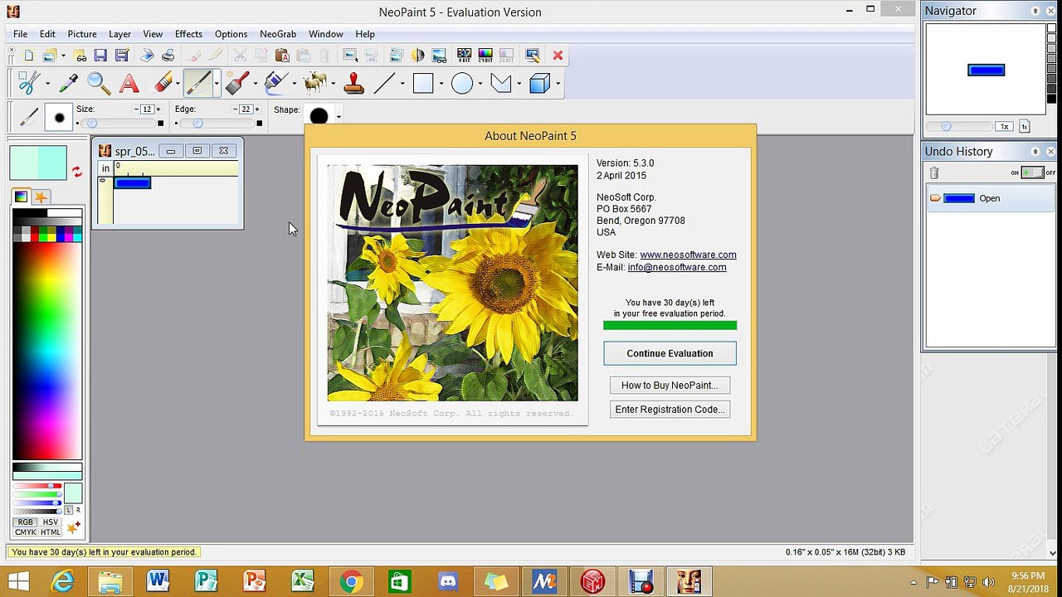Open the ellipse tool dropdown arrow
Image resolution: width=1062 pixels, height=597 pixels.
[x=480, y=84]
